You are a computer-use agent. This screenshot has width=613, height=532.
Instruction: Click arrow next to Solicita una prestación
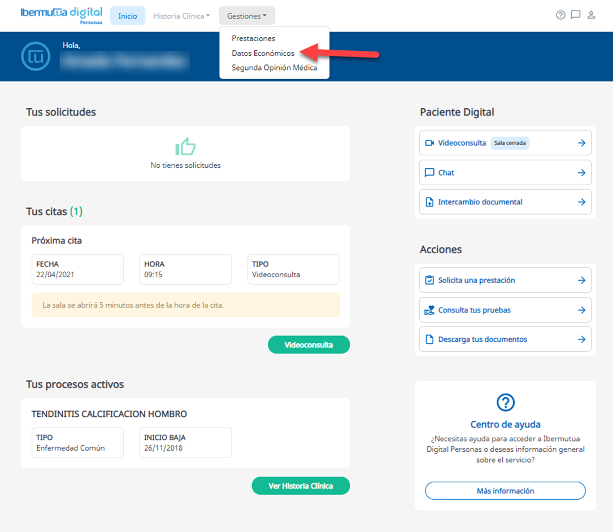pyautogui.click(x=581, y=280)
